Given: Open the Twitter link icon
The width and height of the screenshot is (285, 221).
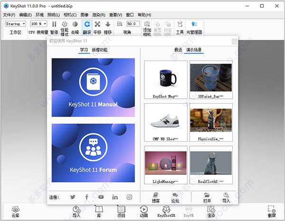Looking at the screenshot, I should click(x=73, y=197).
